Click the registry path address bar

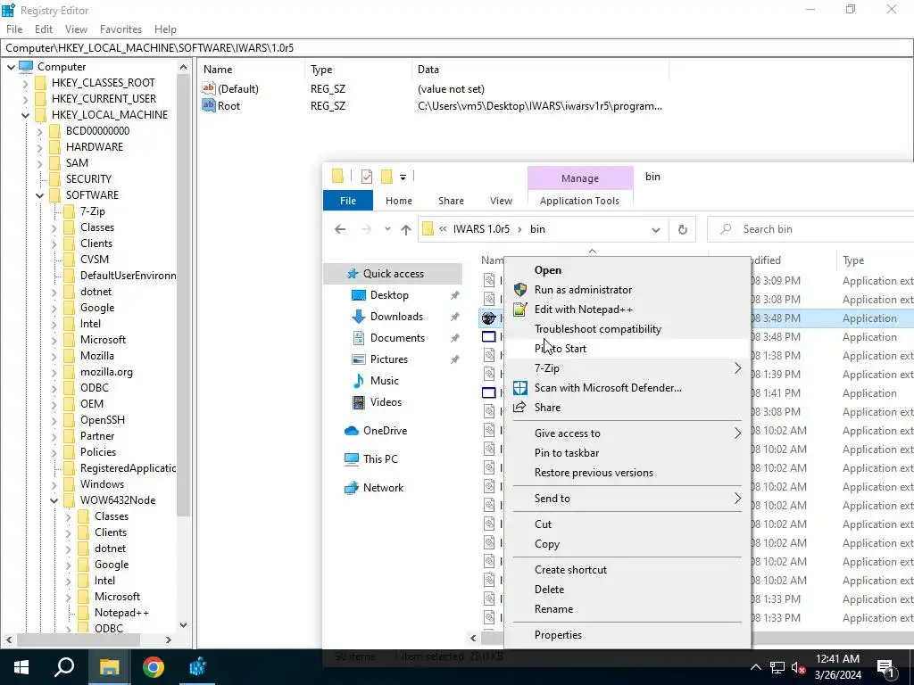click(x=457, y=48)
